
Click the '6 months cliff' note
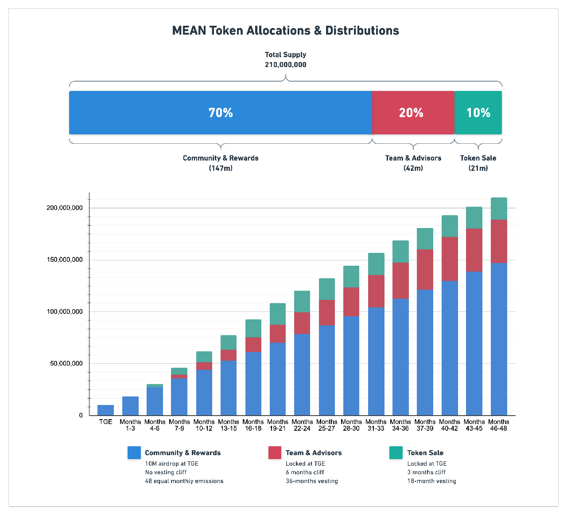point(305,472)
